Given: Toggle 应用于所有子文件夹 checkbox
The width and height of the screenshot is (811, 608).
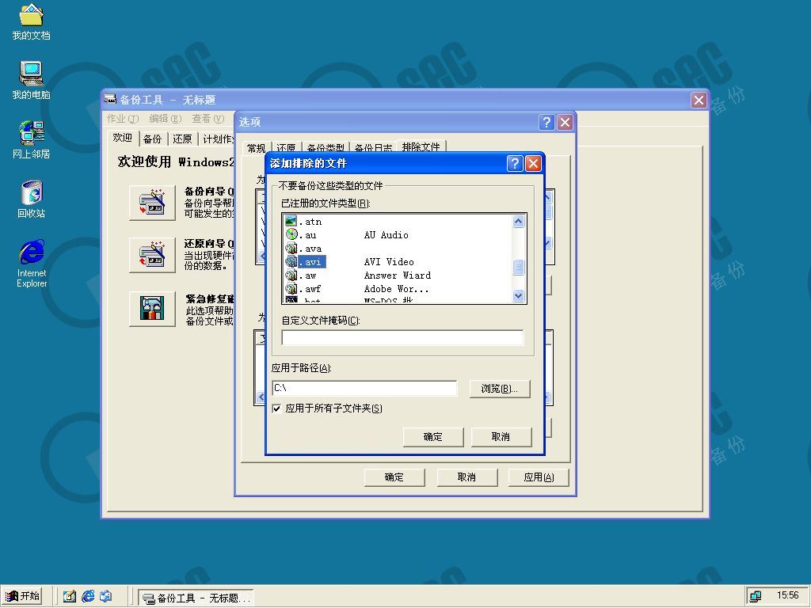Looking at the screenshot, I should tap(276, 408).
